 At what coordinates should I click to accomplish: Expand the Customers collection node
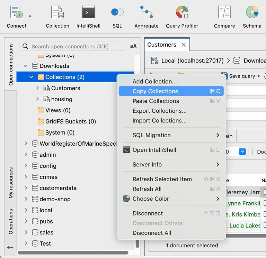37,88
